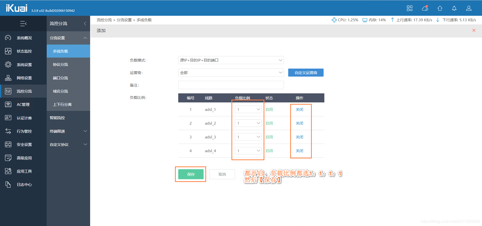Screen dimensions: 482x226
Task: Click the 应用工具 grid icon
Action: (8, 171)
